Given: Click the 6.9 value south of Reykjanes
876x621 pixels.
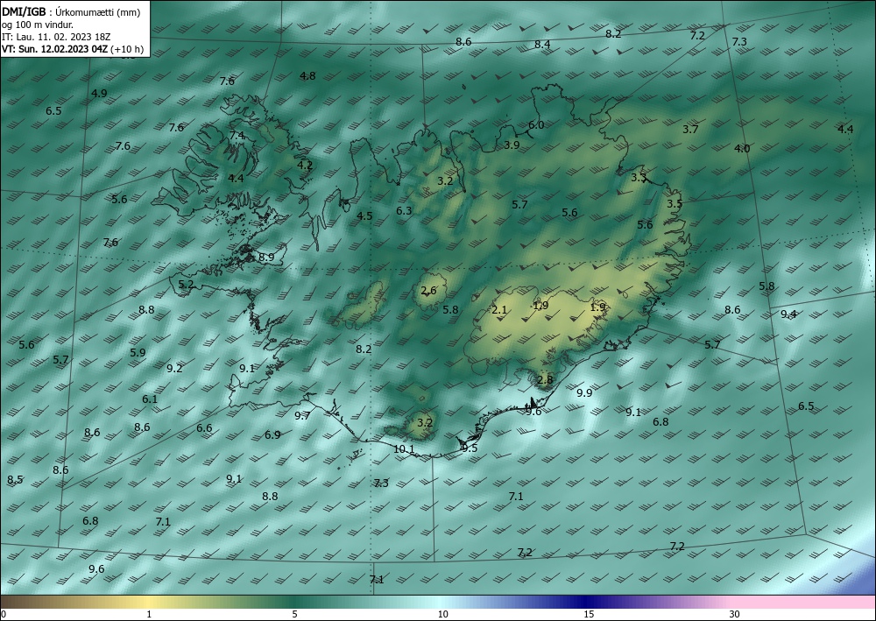Looking at the screenshot, I should (x=272, y=434).
